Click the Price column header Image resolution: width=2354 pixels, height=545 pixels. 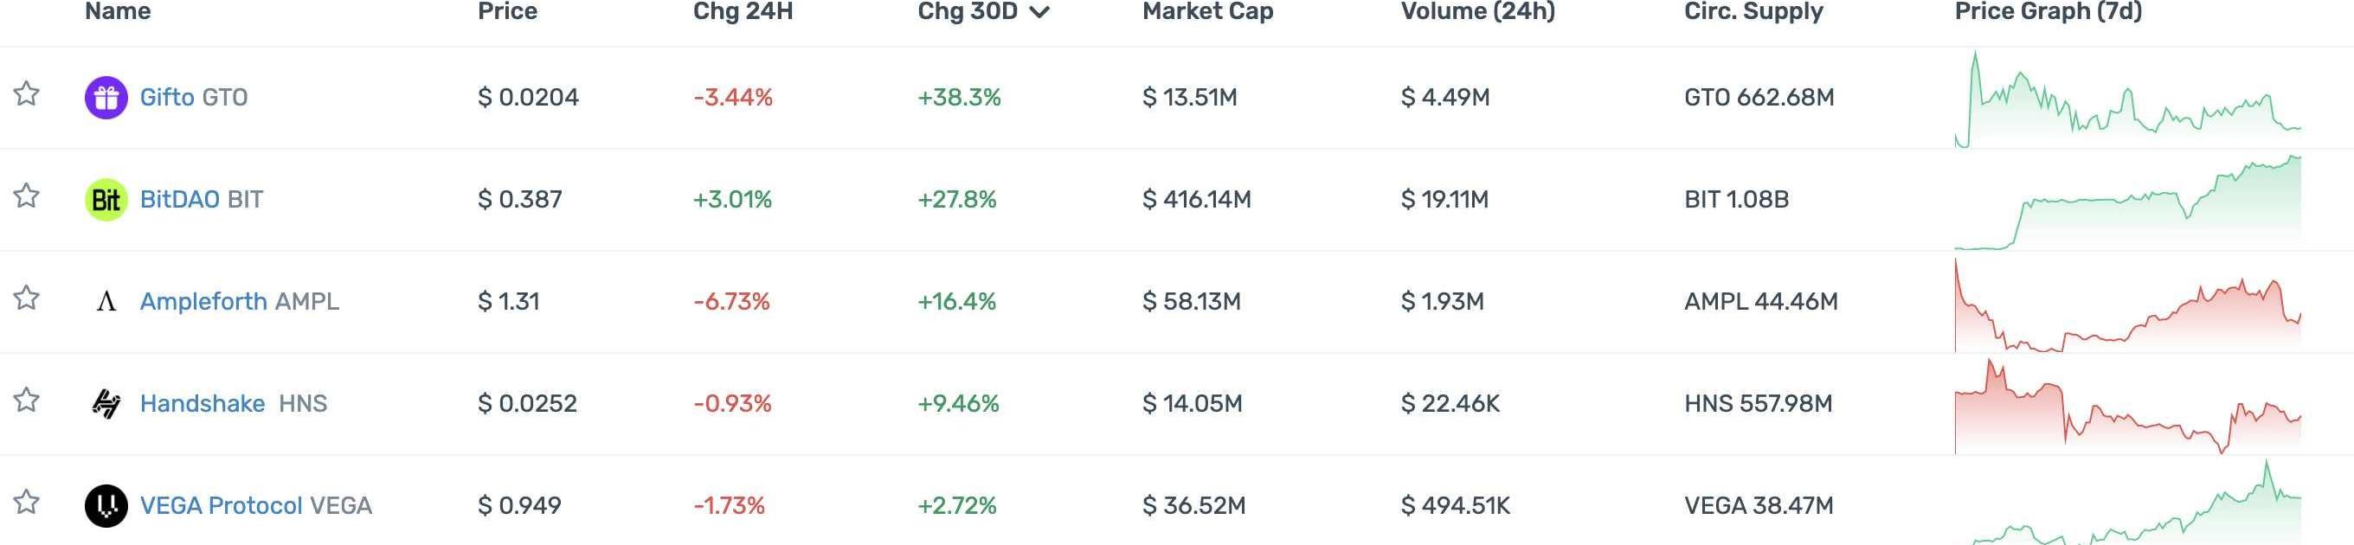pyautogui.click(x=507, y=12)
